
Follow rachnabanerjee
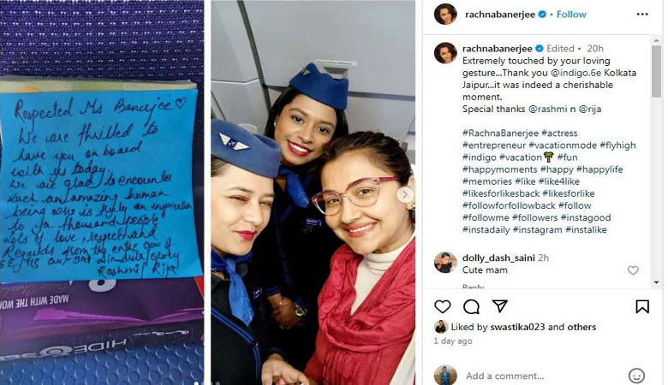point(571,15)
